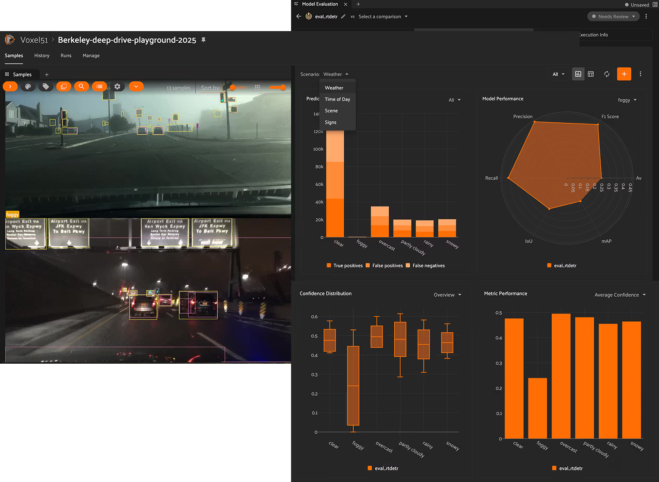Add a new tab beside Model Evaluation
Image resolution: width=659 pixels, height=482 pixels.
click(x=358, y=4)
